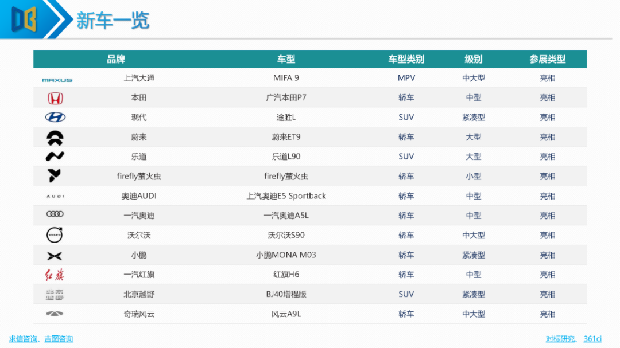Viewport: 620px width, 348px height.
Task: Select the 本田 brand cell
Action: click(x=139, y=97)
